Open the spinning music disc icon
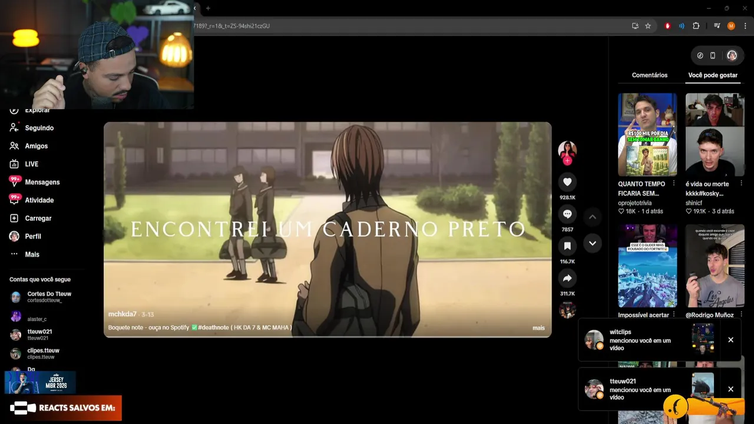The height and width of the screenshot is (424, 754). 567,309
